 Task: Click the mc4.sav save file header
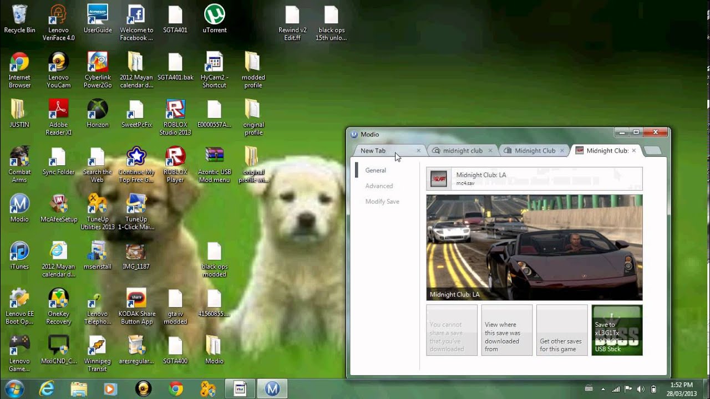(x=534, y=178)
